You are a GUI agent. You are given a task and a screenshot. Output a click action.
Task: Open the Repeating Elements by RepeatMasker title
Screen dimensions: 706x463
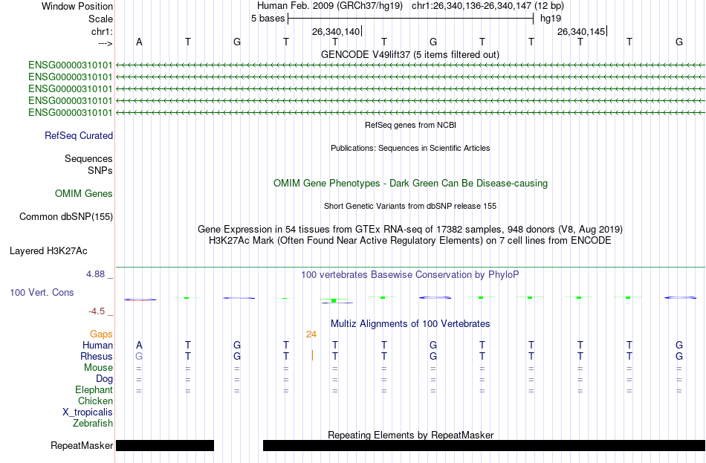click(x=411, y=435)
